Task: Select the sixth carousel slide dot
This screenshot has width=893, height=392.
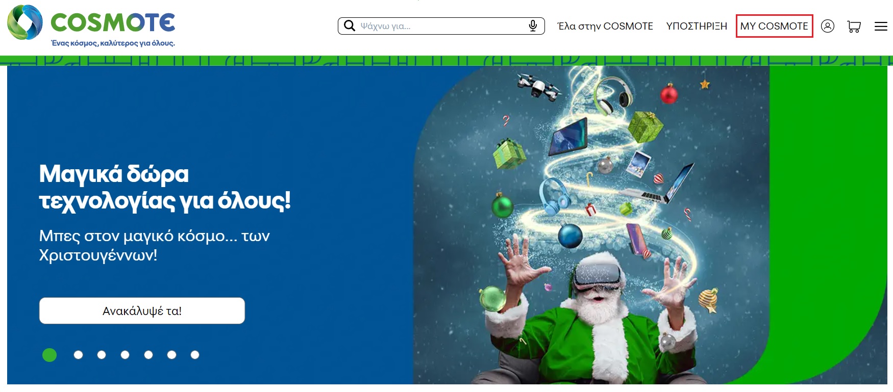Action: pos(172,355)
